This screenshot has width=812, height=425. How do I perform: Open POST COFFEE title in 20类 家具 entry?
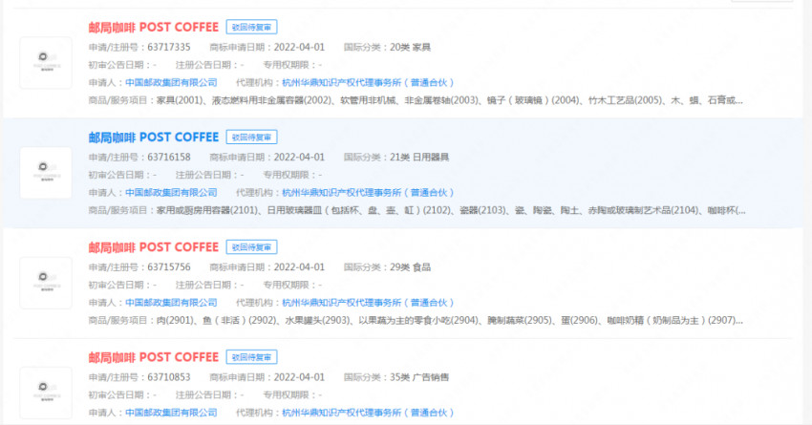[x=153, y=27]
